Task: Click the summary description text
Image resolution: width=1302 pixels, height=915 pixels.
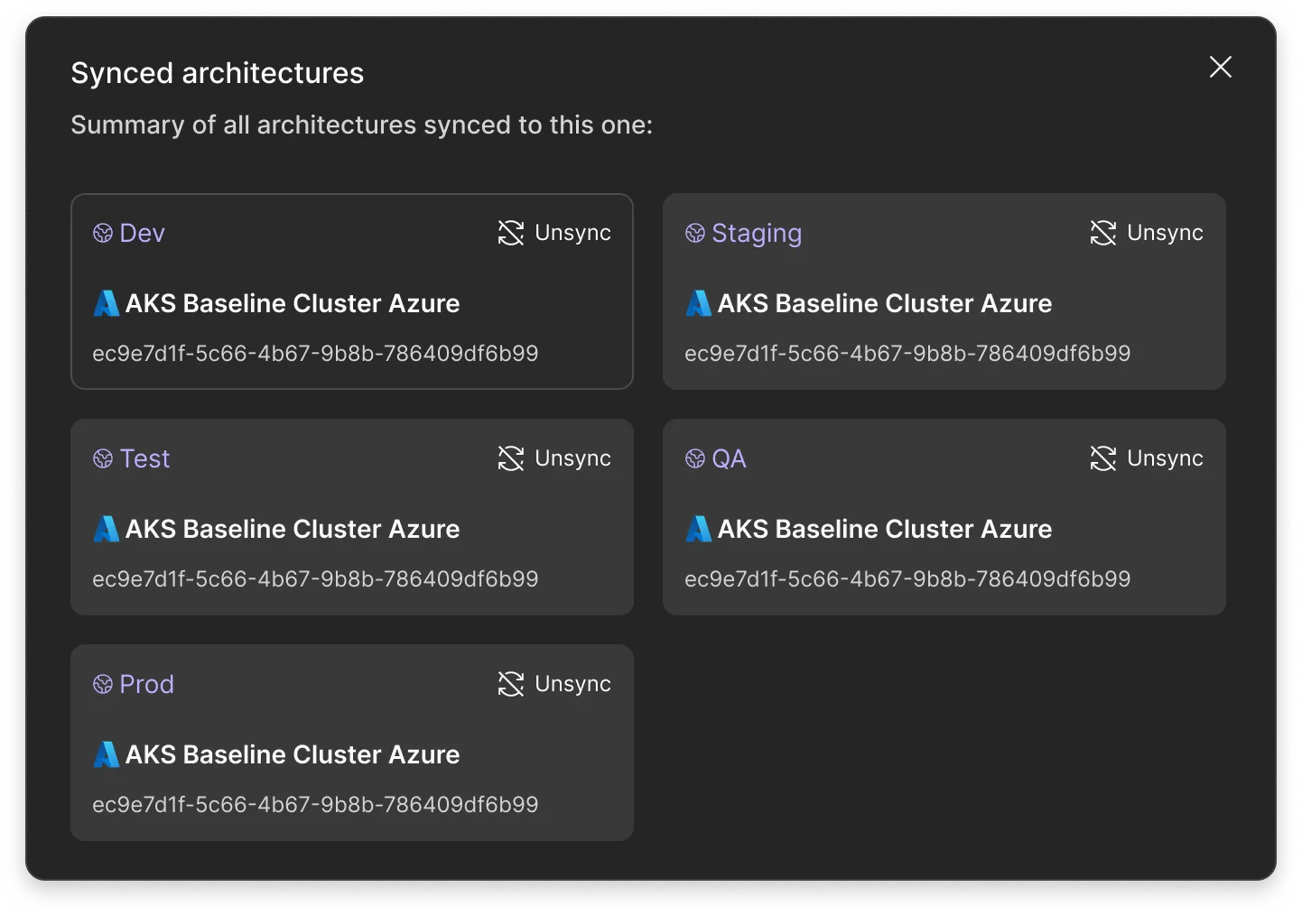Action: click(362, 125)
